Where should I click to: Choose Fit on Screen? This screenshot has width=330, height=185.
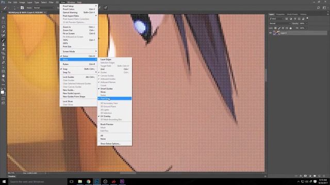pos(79,33)
